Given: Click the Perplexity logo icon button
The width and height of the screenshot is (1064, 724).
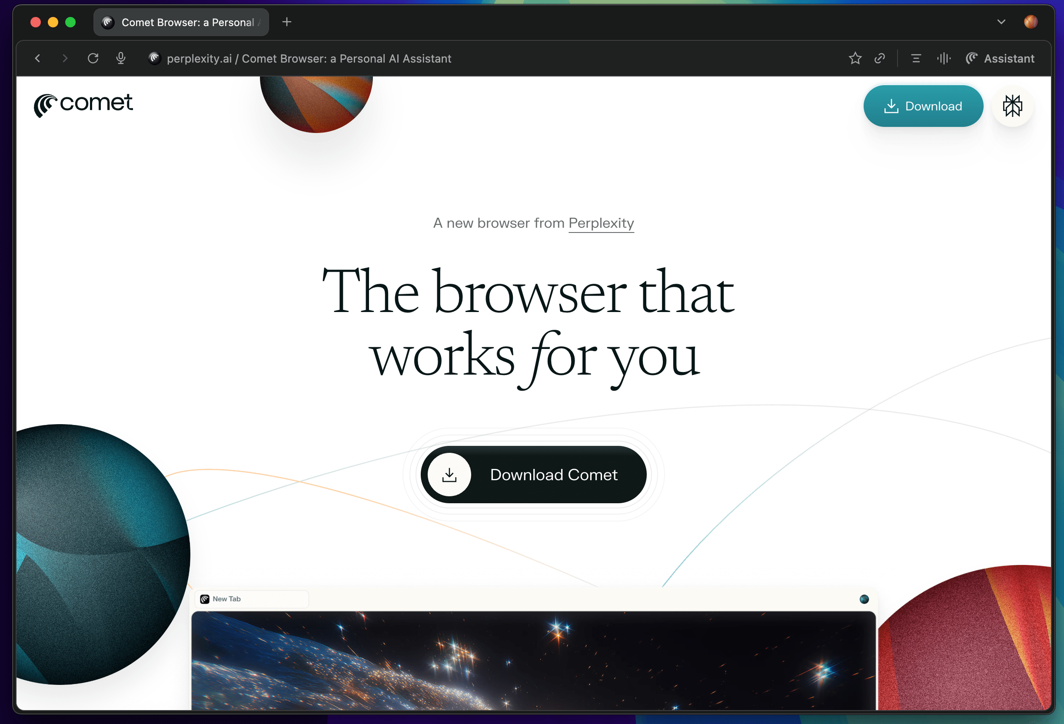Looking at the screenshot, I should coord(1012,106).
